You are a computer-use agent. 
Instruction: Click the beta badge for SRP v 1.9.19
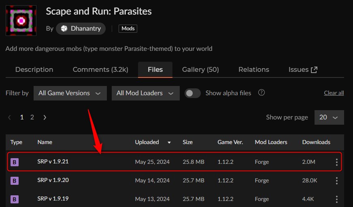[15, 199]
